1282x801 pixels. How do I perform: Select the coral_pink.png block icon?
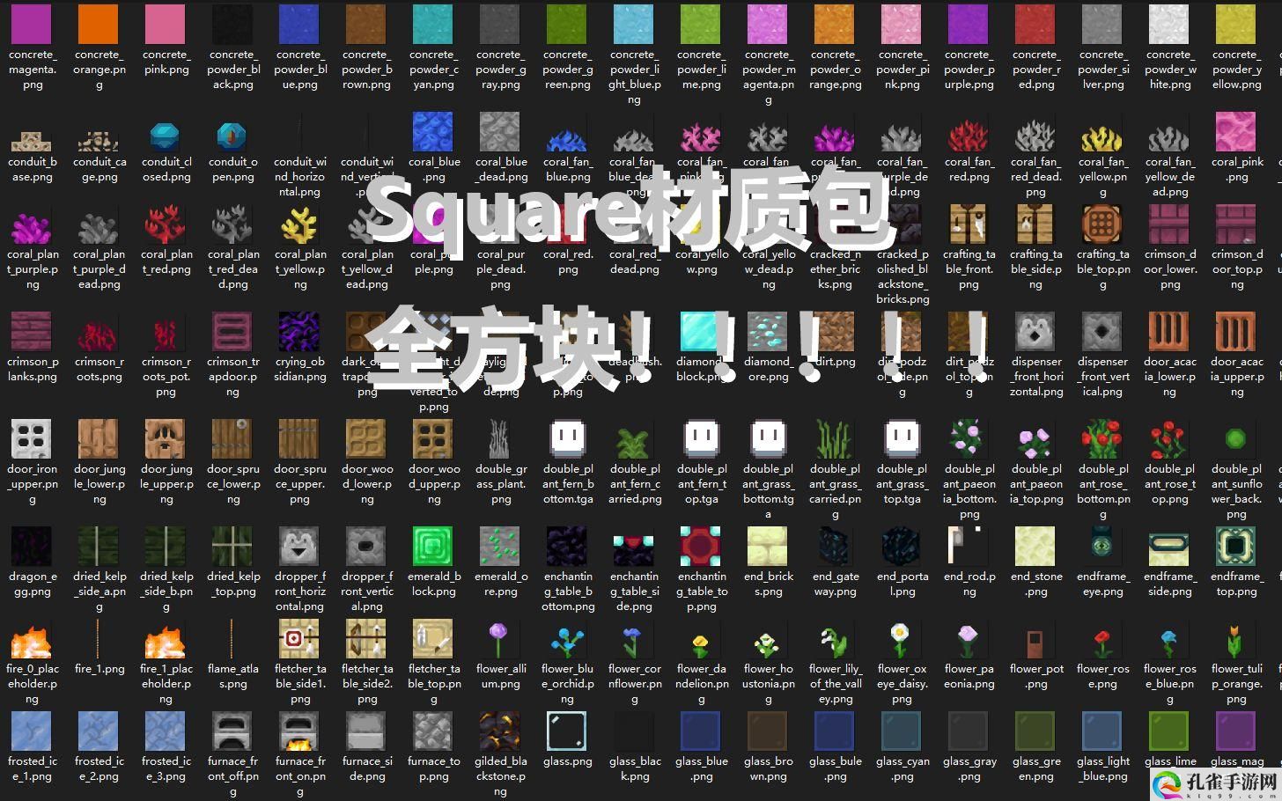pyautogui.click(x=1236, y=131)
